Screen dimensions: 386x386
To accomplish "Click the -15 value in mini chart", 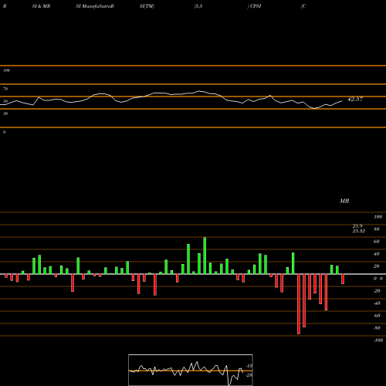I will tap(249, 366).
